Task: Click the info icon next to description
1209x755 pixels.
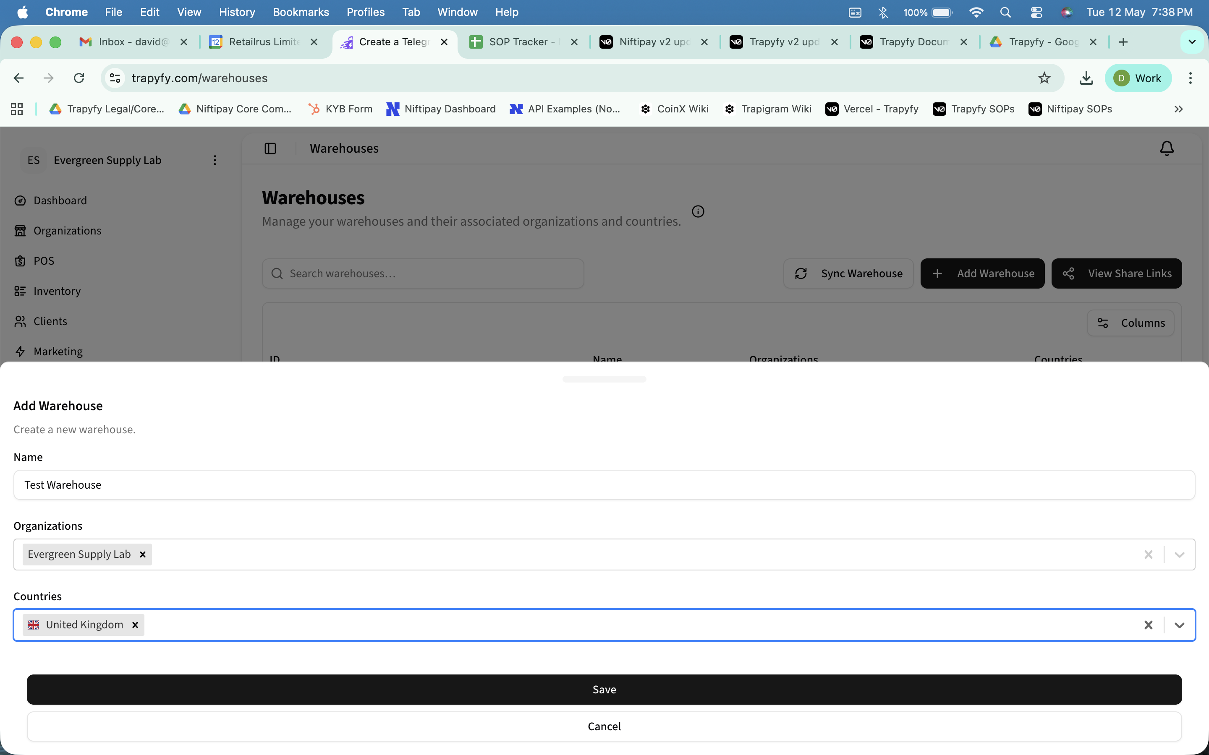Action: [x=698, y=212]
